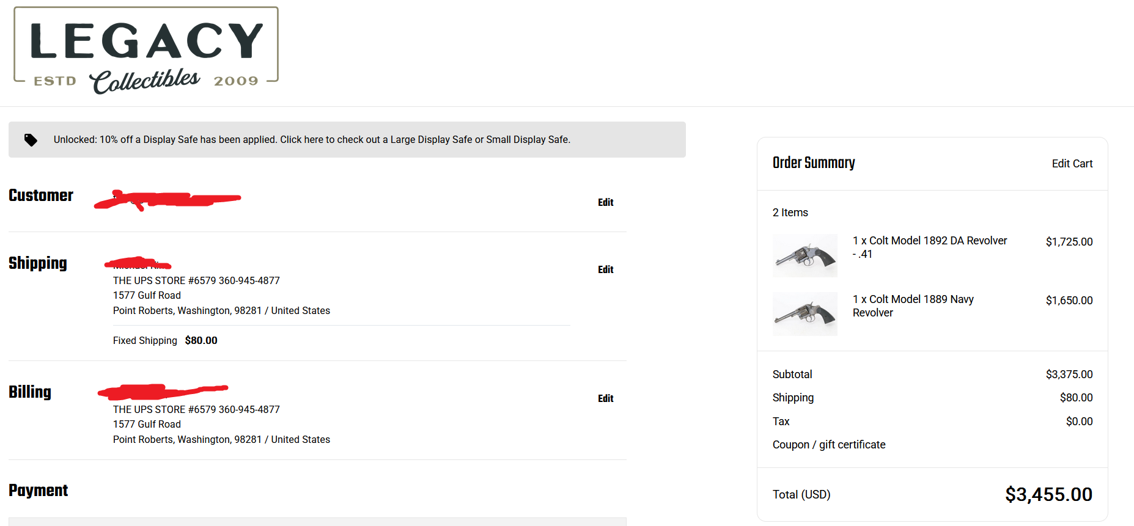Open the Colt Model 1889 Navy thumbnail
Image resolution: width=1134 pixels, height=526 pixels.
(x=804, y=314)
